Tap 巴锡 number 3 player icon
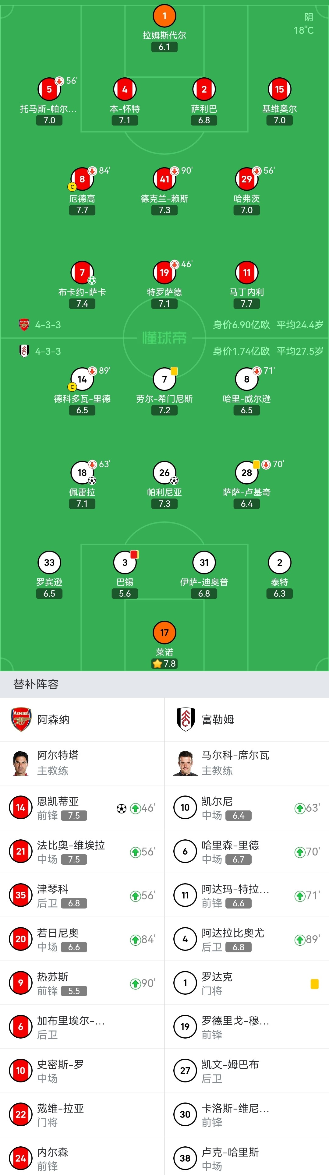 click(x=125, y=563)
